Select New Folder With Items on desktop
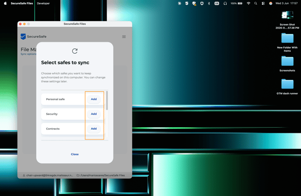The image size is (301, 196). tap(287, 43)
